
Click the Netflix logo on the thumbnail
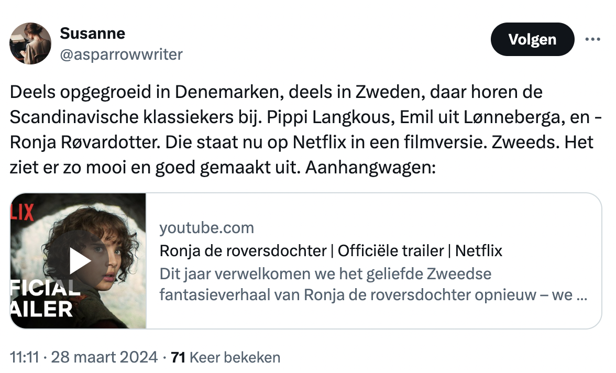tap(22, 213)
